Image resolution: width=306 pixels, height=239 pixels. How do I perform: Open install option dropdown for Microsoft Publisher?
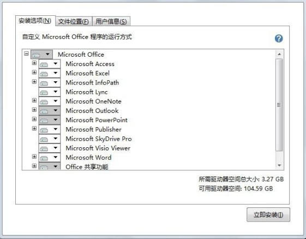click(x=50, y=129)
